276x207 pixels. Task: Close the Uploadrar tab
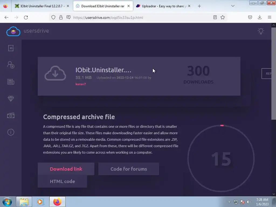(x=189, y=6)
